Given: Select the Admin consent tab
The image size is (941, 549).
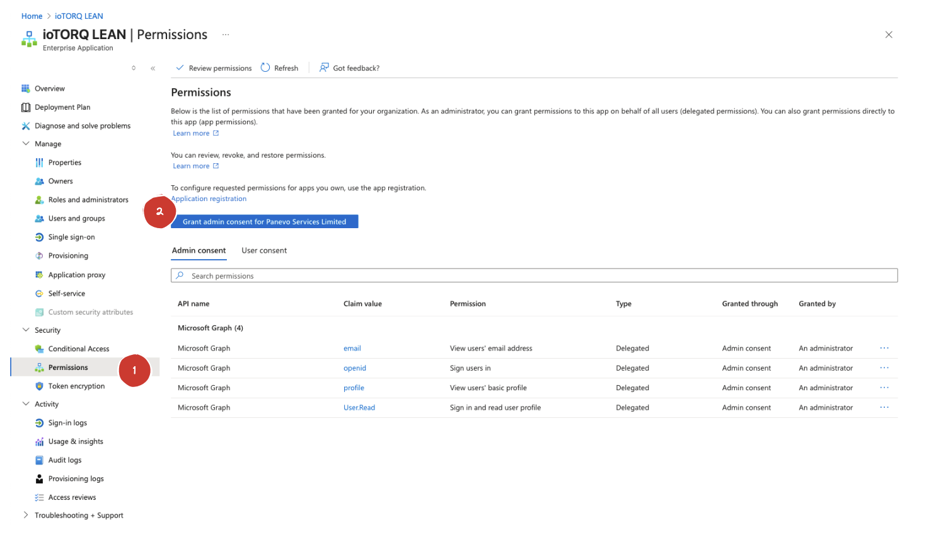Looking at the screenshot, I should [x=199, y=250].
